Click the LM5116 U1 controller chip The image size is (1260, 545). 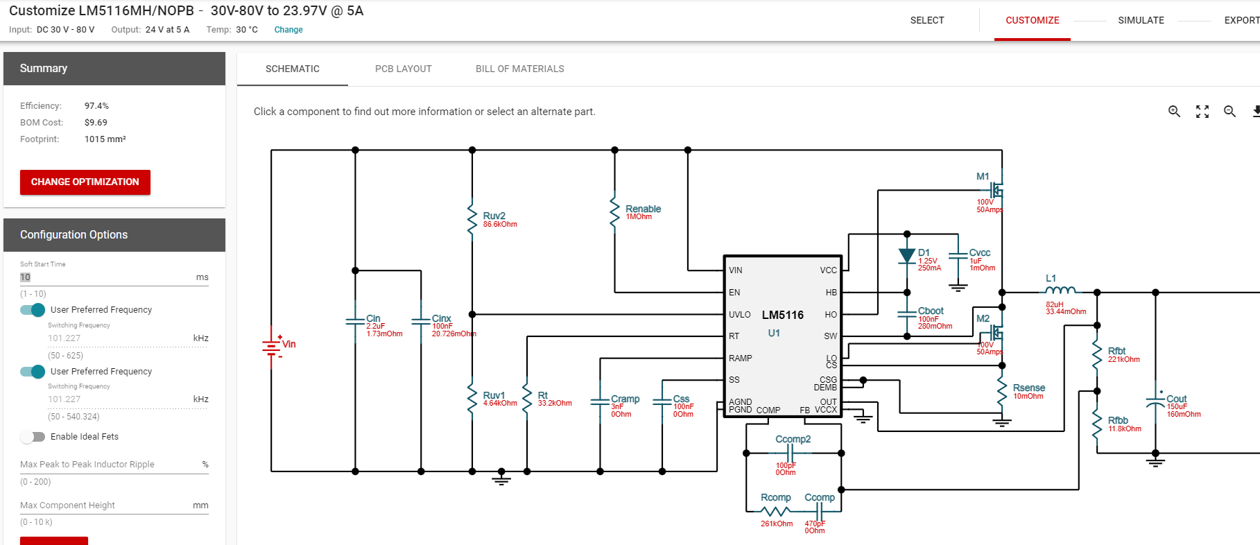point(783,336)
